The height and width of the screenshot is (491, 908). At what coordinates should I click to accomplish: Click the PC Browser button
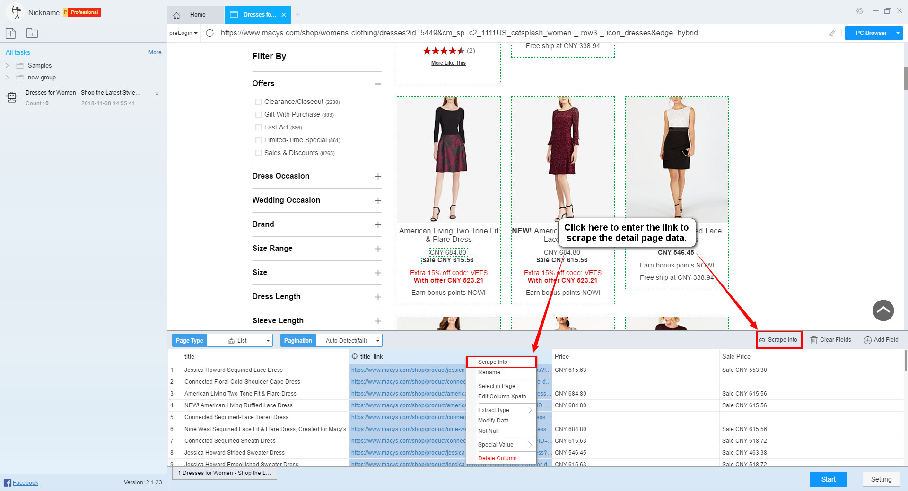[x=871, y=33]
